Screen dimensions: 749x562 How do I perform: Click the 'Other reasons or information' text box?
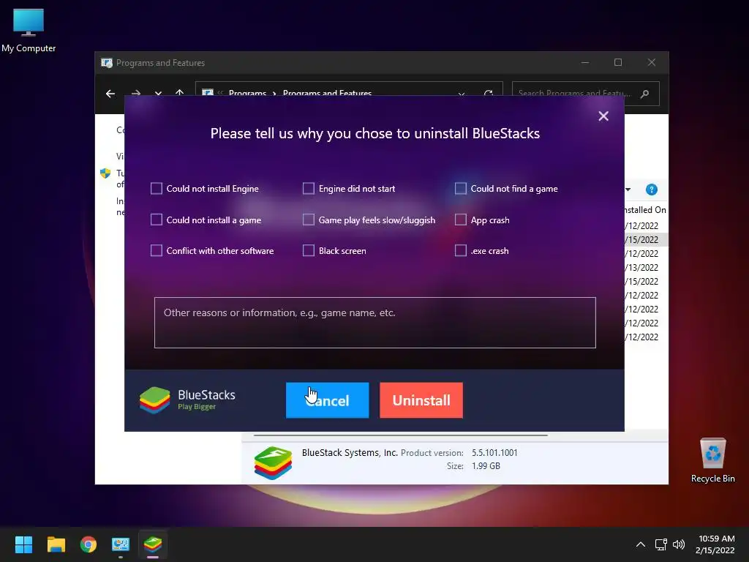[375, 323]
